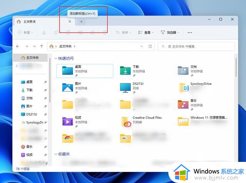
Task: Click the navigation pane scrollbar
Action: pos(50,80)
